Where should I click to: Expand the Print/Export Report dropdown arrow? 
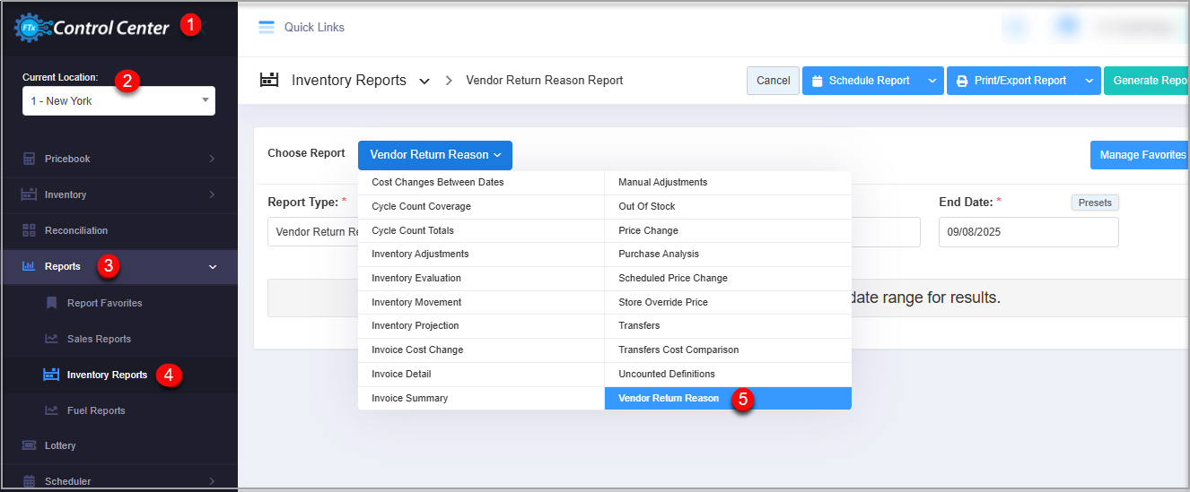1089,81
